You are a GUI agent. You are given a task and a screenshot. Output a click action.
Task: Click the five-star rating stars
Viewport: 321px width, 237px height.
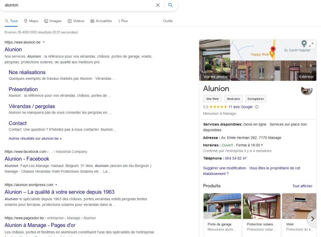pos(218,107)
